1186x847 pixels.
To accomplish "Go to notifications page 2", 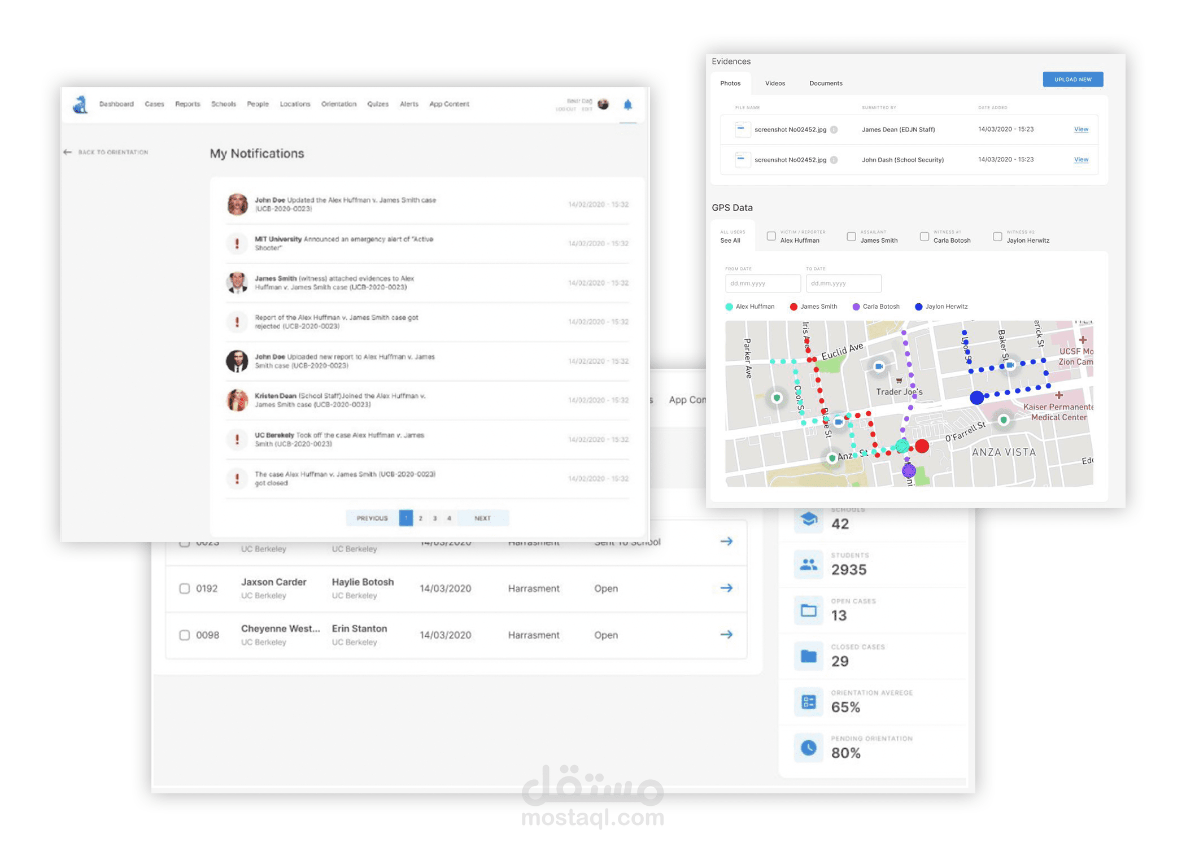I will tap(420, 518).
